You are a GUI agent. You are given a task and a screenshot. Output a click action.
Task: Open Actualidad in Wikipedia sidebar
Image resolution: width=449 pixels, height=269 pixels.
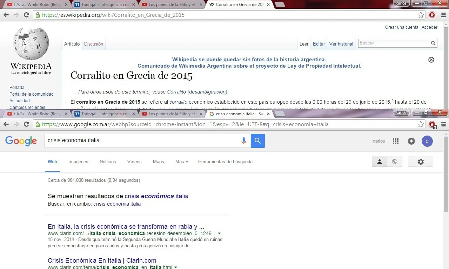20,101
